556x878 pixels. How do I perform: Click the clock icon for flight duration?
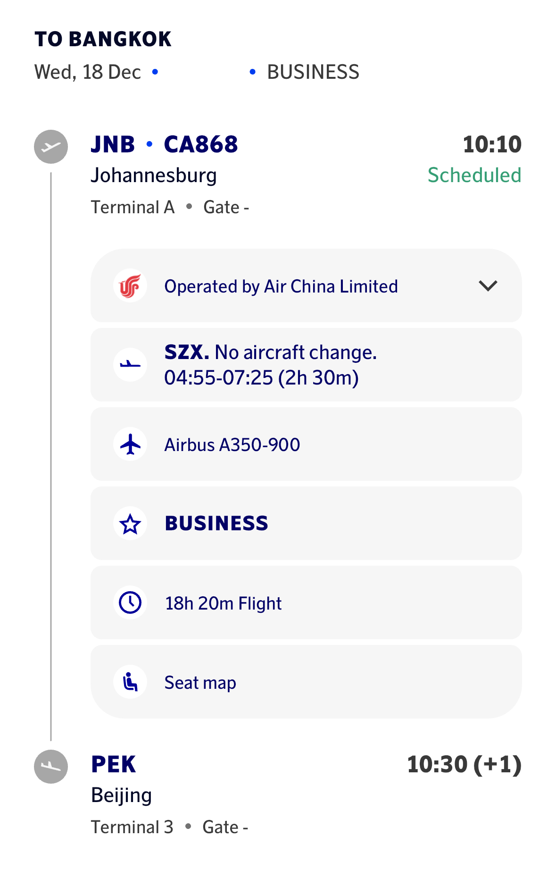(x=130, y=602)
